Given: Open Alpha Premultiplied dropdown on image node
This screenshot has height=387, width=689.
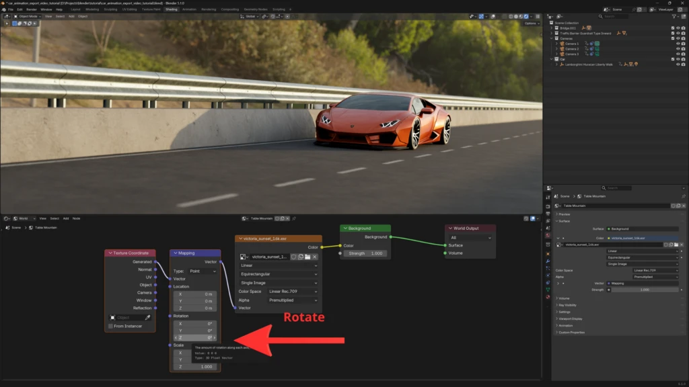Looking at the screenshot, I should tap(293, 300).
